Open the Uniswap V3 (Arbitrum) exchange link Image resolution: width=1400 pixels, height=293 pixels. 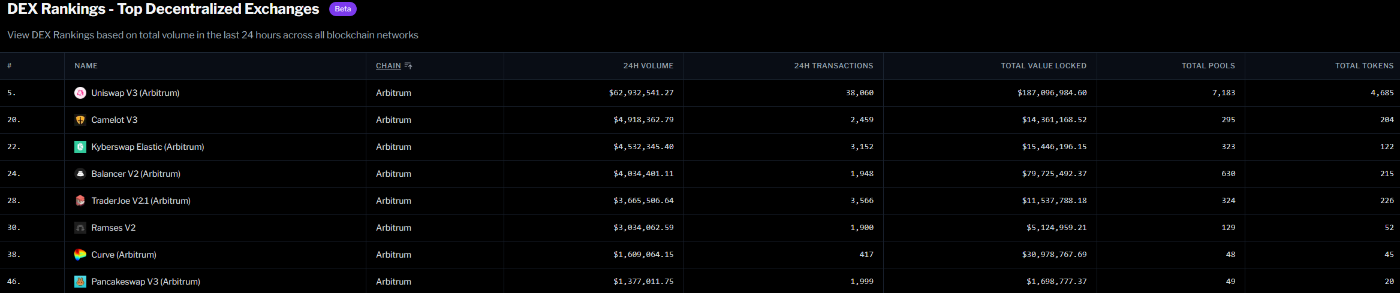(135, 93)
